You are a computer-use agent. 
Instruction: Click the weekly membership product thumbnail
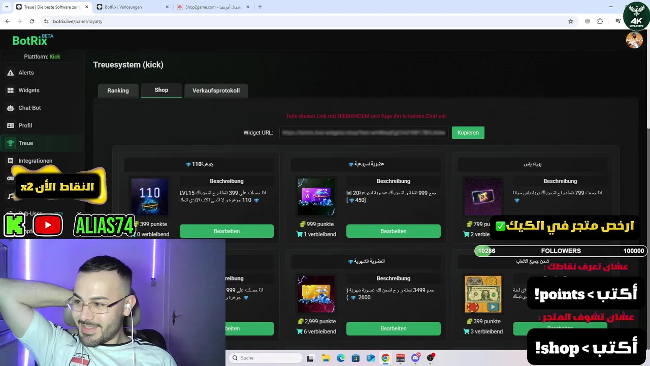tap(316, 197)
